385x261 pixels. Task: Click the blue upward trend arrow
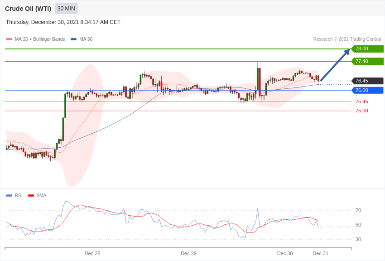point(335,65)
